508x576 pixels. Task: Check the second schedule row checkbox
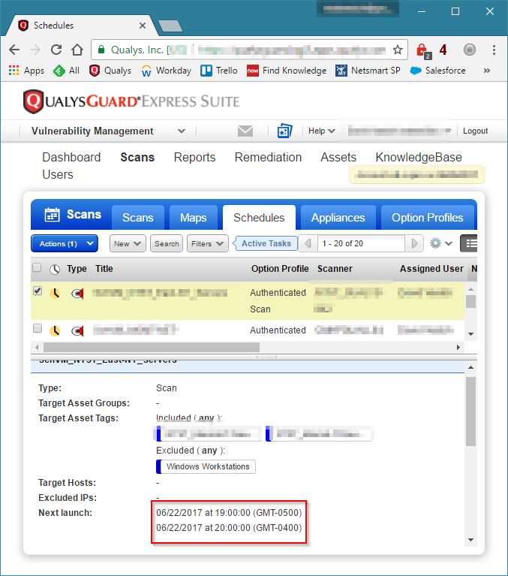tap(38, 329)
